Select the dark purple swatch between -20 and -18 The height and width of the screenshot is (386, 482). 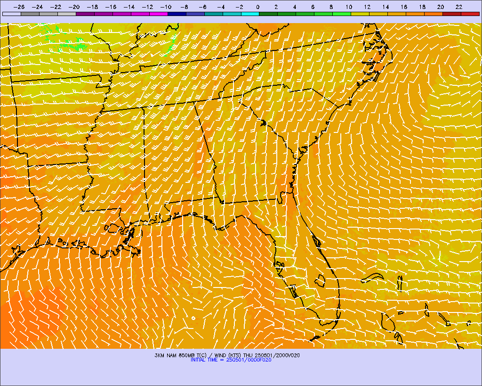pyautogui.click(x=85, y=14)
